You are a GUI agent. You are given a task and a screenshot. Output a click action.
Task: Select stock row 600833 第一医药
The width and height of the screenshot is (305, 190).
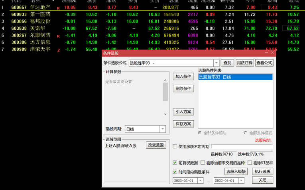click(152, 14)
